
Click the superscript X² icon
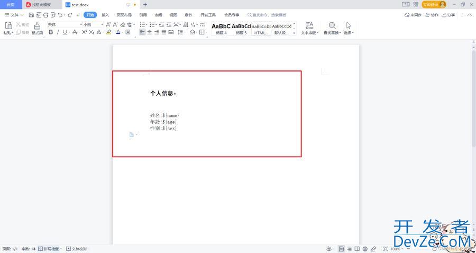84,32
